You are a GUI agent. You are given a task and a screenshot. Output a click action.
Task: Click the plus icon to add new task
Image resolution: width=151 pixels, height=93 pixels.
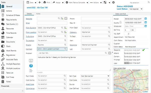(40, 2)
